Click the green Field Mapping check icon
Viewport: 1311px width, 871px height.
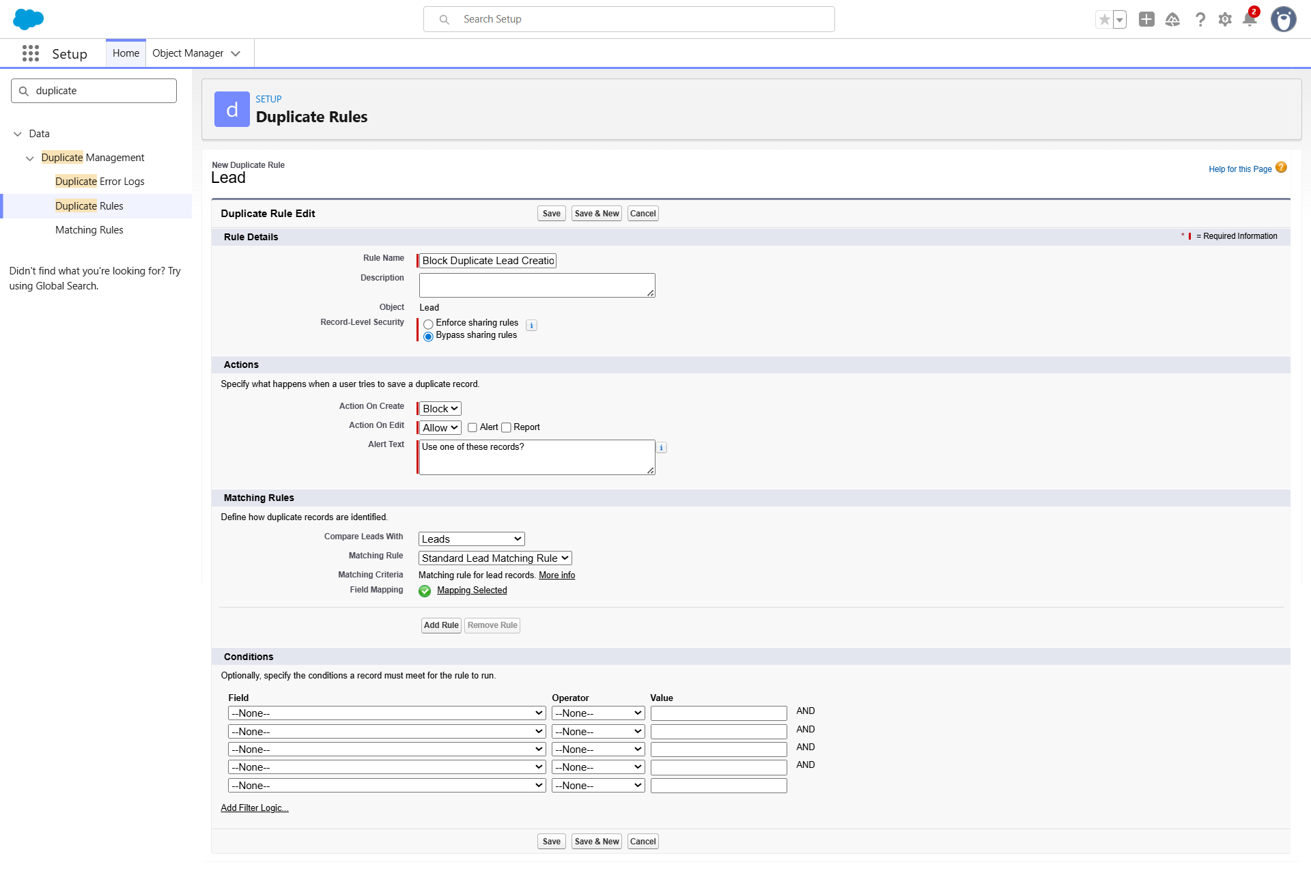pos(425,591)
